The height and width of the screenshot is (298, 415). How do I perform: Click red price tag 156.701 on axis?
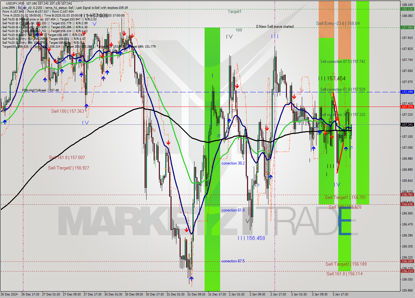(407, 195)
